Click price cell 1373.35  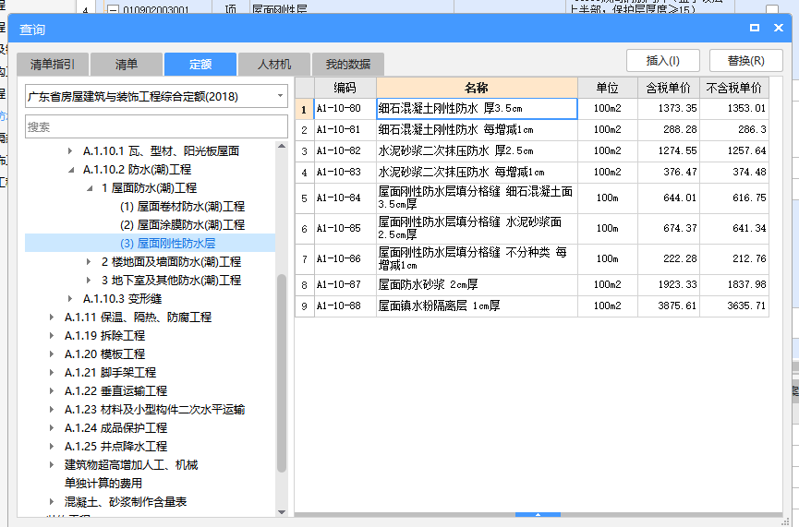pyautogui.click(x=669, y=109)
